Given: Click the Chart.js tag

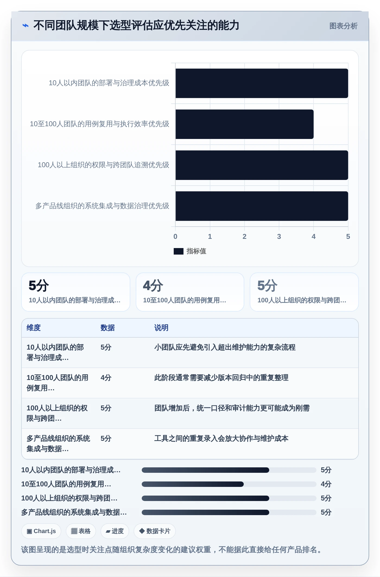Looking at the screenshot, I should point(41,531).
